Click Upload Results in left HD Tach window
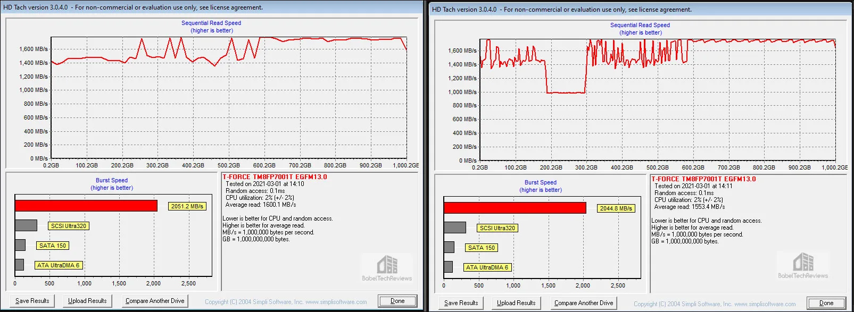The width and height of the screenshot is (854, 312). pos(87,301)
